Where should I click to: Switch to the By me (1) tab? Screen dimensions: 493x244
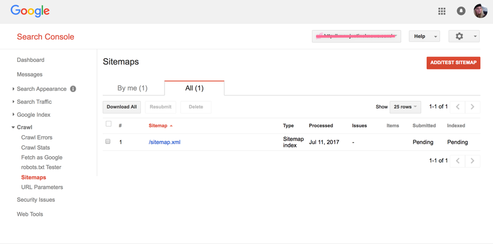pos(133,88)
